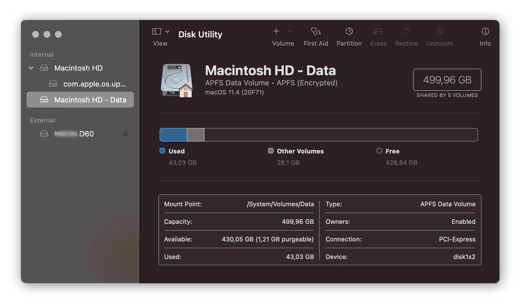Collapse the Macintosh HD disclosure chevron
The width and height of the screenshot is (521, 303).
click(x=31, y=68)
